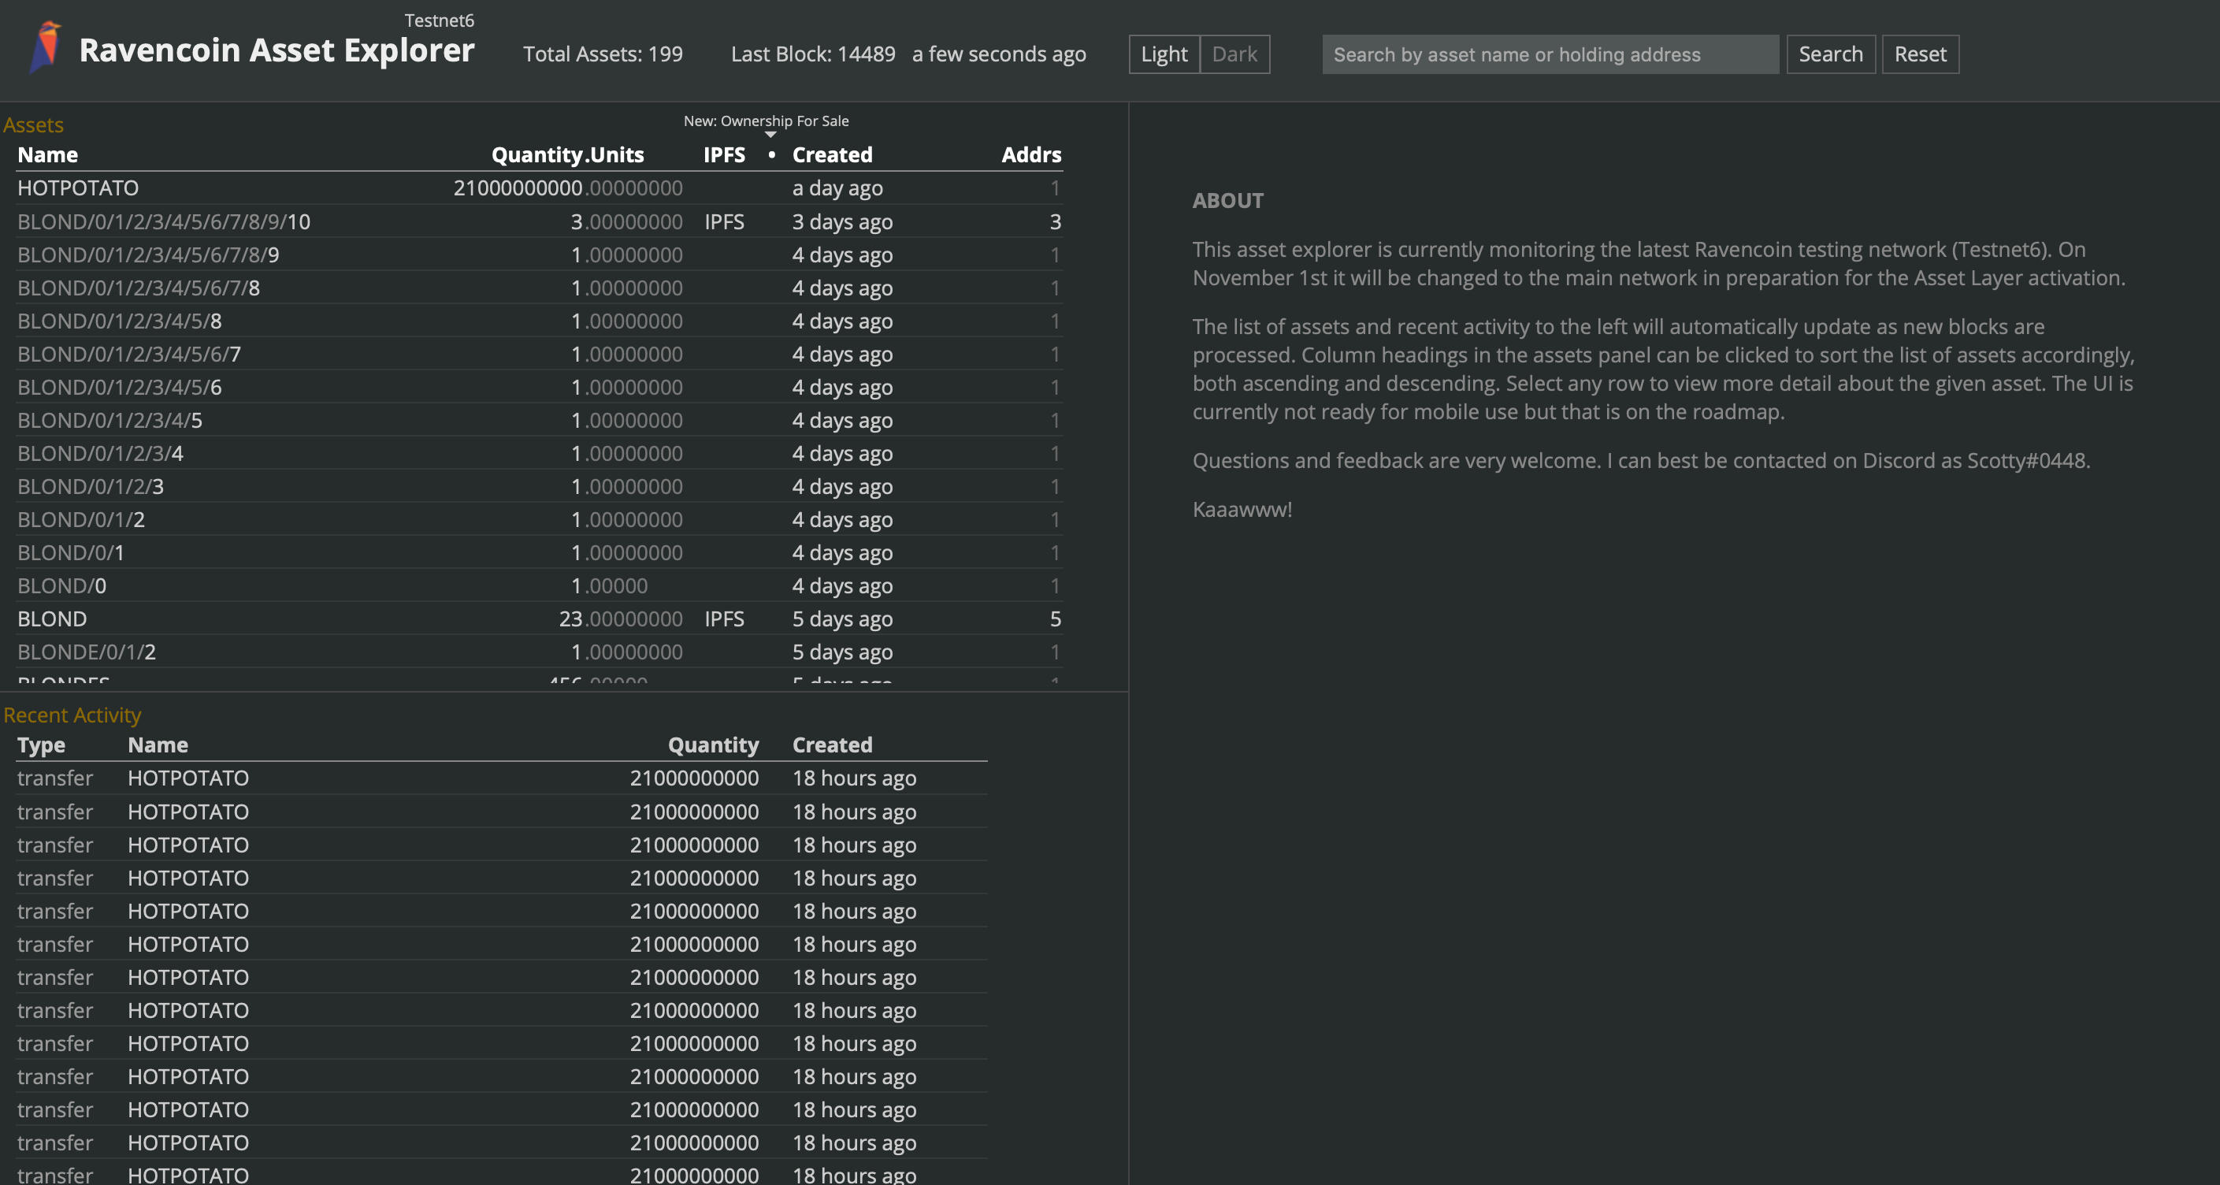Select asset BLOND/0/1/2/3/4/5/8
Screen dimensions: 2220x1185
coord(540,321)
